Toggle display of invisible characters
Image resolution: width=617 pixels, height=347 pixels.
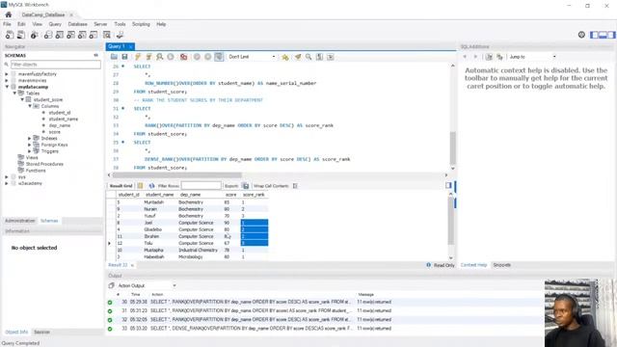pos(319,57)
